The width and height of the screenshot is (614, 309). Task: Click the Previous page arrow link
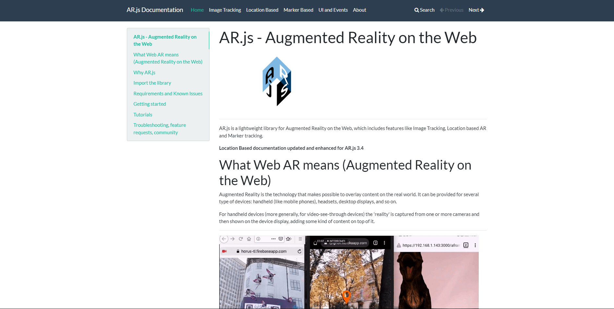coord(451,10)
